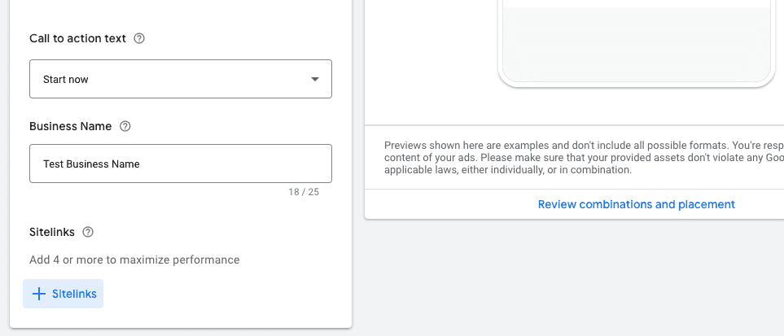Click the 'Call to action text' label

click(x=77, y=38)
